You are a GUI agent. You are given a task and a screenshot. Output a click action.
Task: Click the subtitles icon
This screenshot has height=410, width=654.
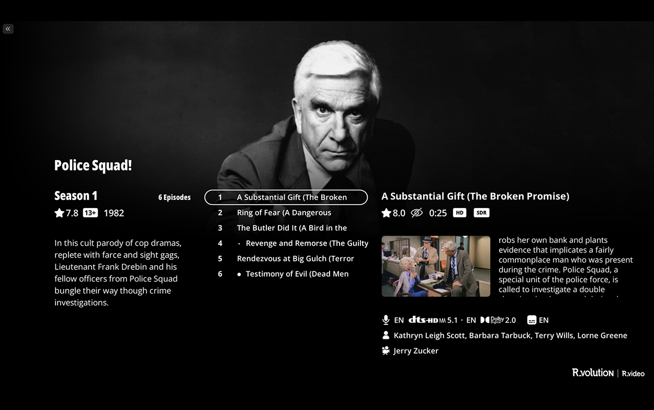point(532,320)
